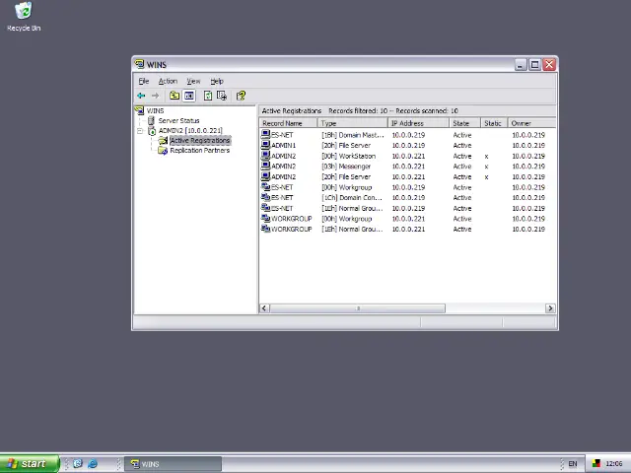
Task: Click the Start button on the taskbar
Action: point(30,464)
